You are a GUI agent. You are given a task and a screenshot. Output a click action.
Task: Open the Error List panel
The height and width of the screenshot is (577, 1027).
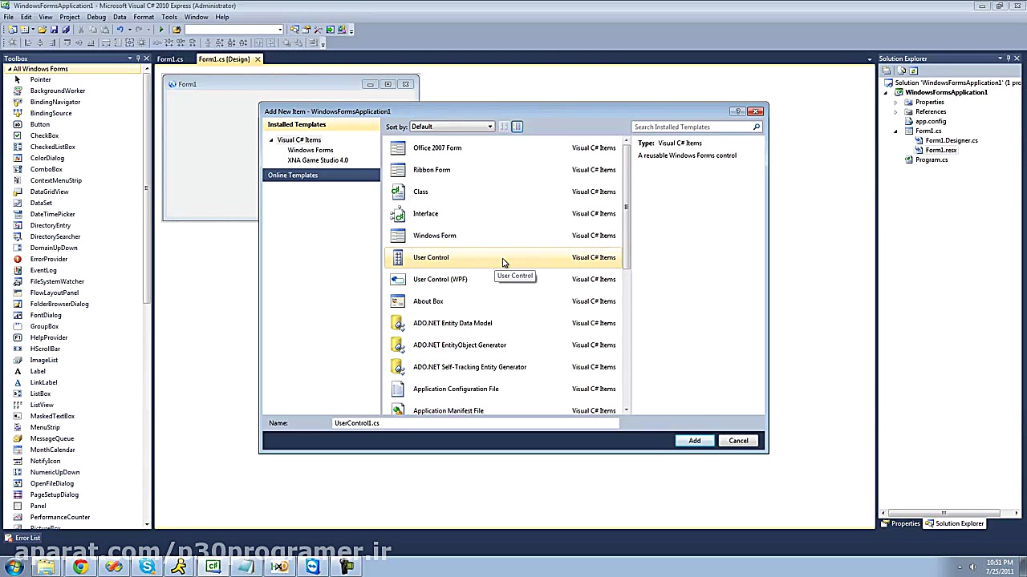(x=22, y=539)
